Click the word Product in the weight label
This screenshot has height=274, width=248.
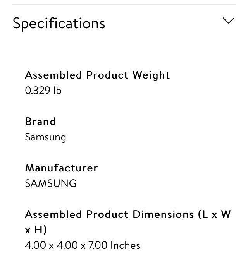point(107,75)
